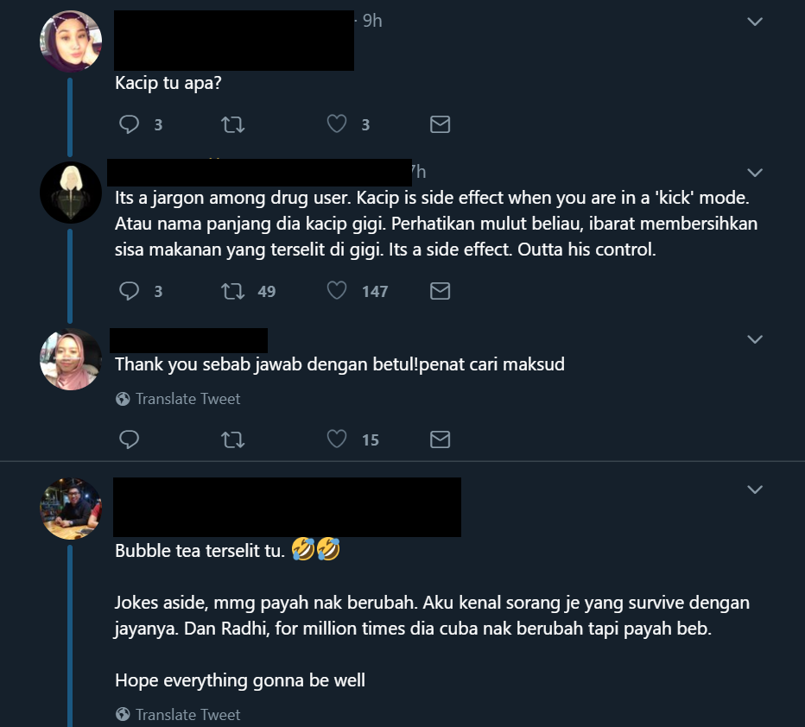Retweet the 'Thank you sebab jawab' tweet
805x727 pixels.
coord(232,439)
